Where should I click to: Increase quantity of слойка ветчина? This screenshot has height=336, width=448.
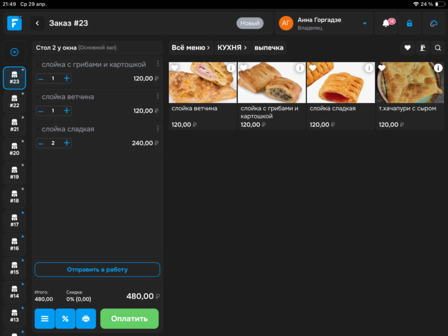tap(66, 111)
